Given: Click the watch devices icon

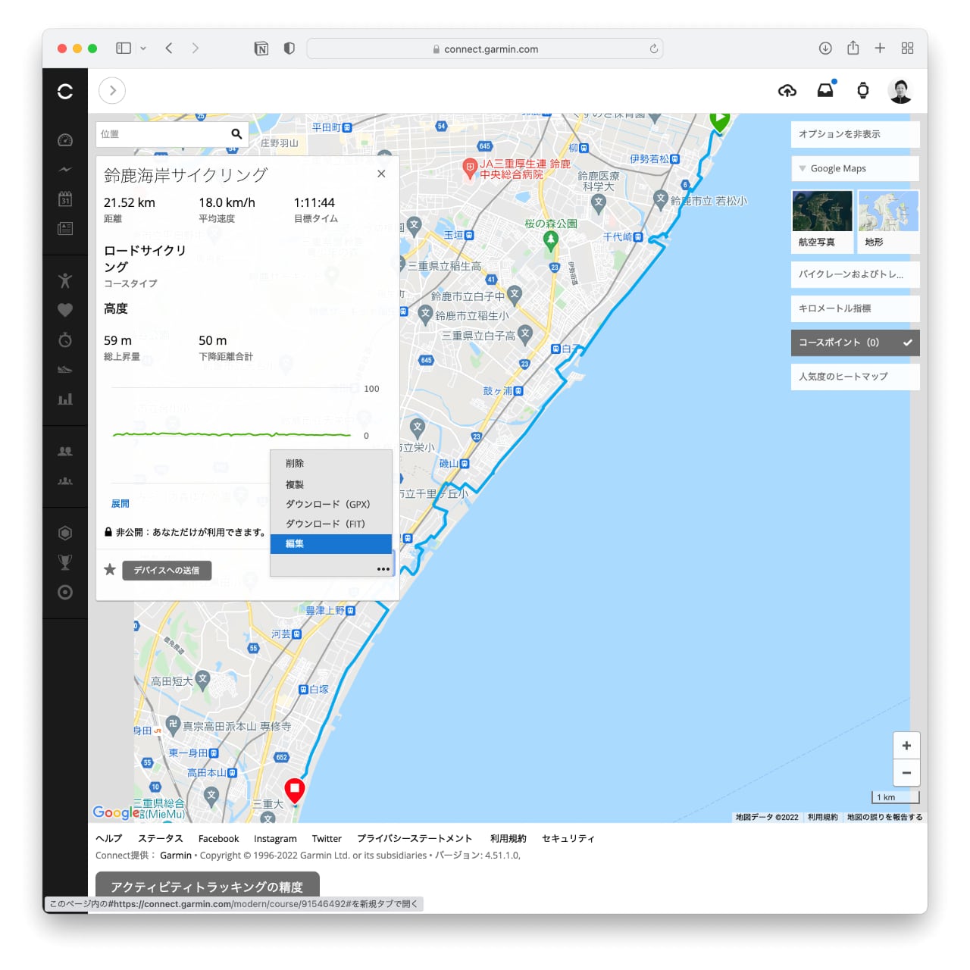Looking at the screenshot, I should (862, 91).
